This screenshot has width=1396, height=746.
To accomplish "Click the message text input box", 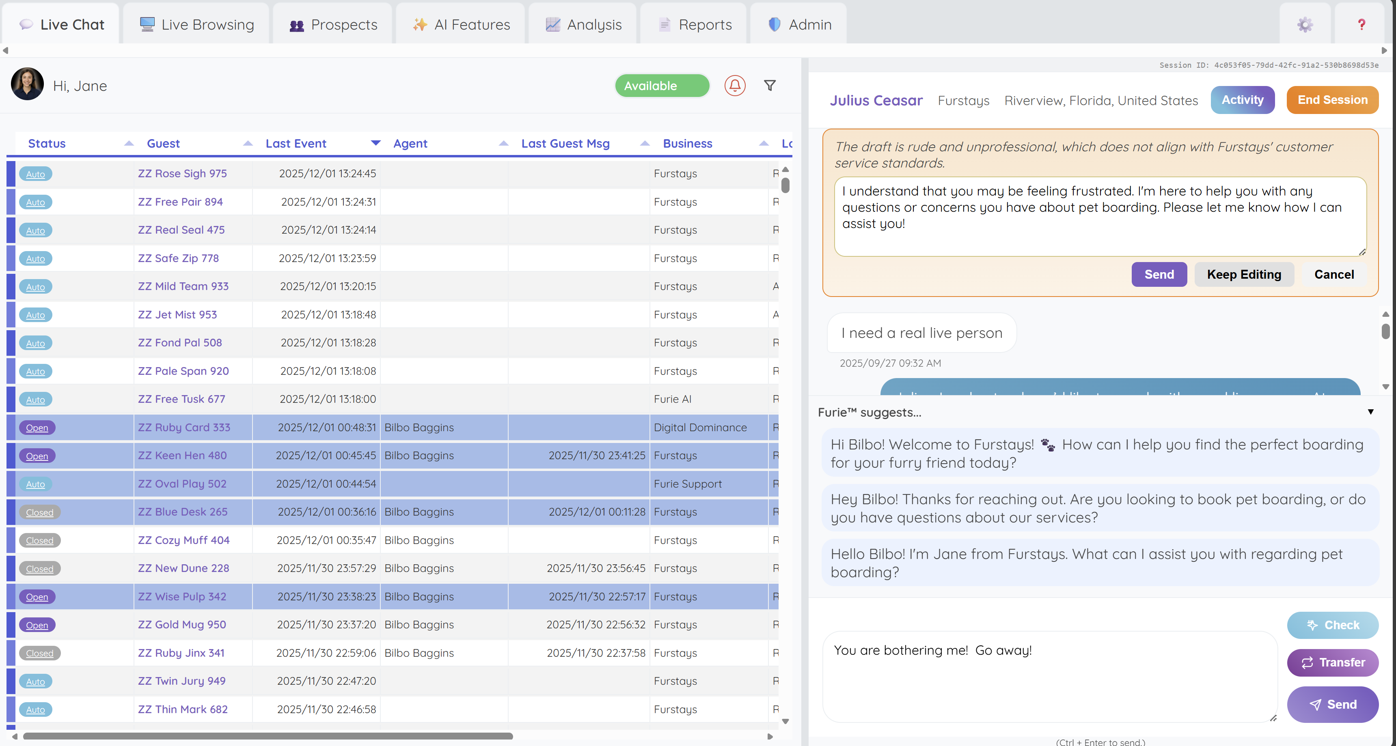I will pos(1049,677).
